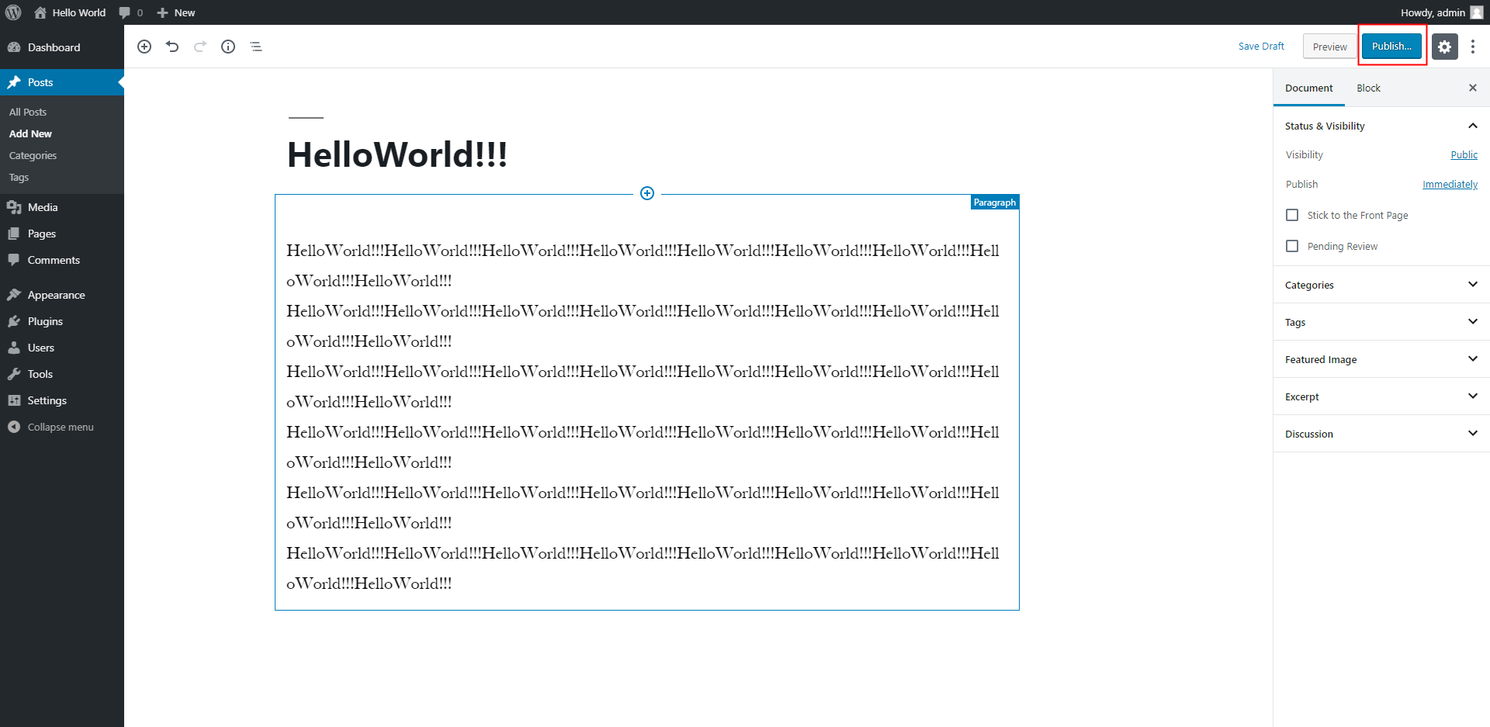Image resolution: width=1490 pixels, height=727 pixels.
Task: Click the WordPress logo in admin bar
Action: [13, 12]
